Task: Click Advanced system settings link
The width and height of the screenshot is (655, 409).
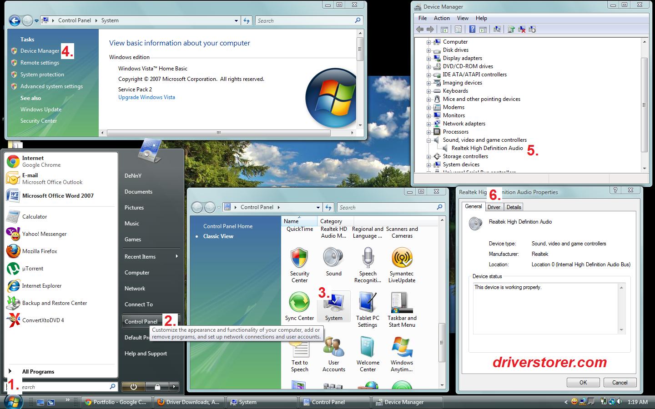Action: [51, 86]
